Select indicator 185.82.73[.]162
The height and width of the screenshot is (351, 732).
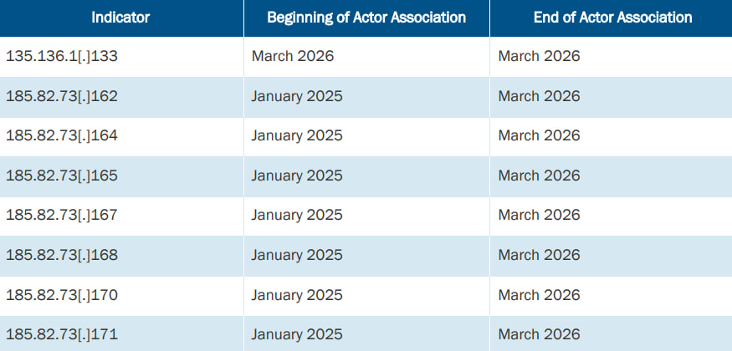pyautogui.click(x=62, y=96)
